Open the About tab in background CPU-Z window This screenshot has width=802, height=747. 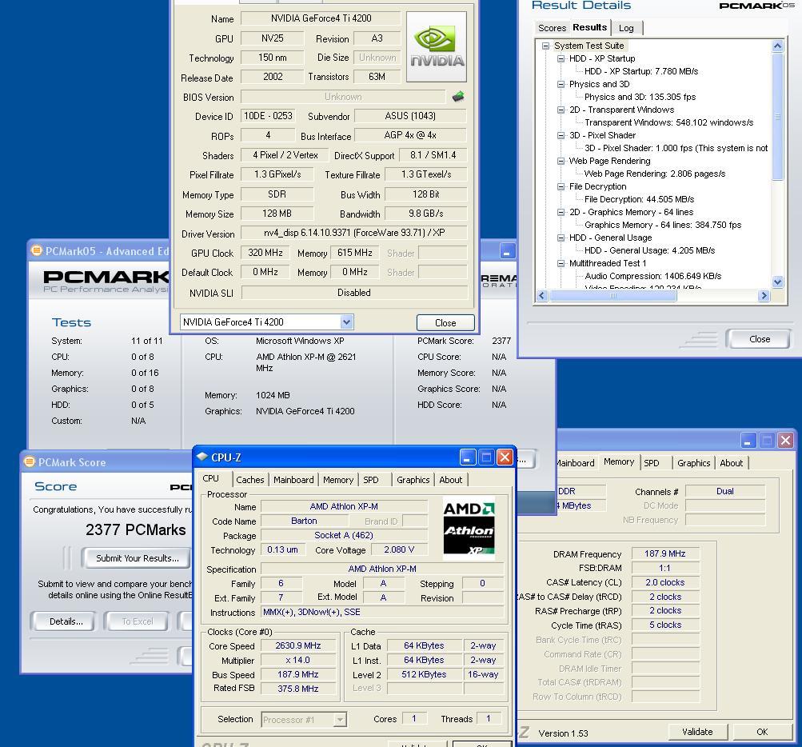(x=732, y=463)
